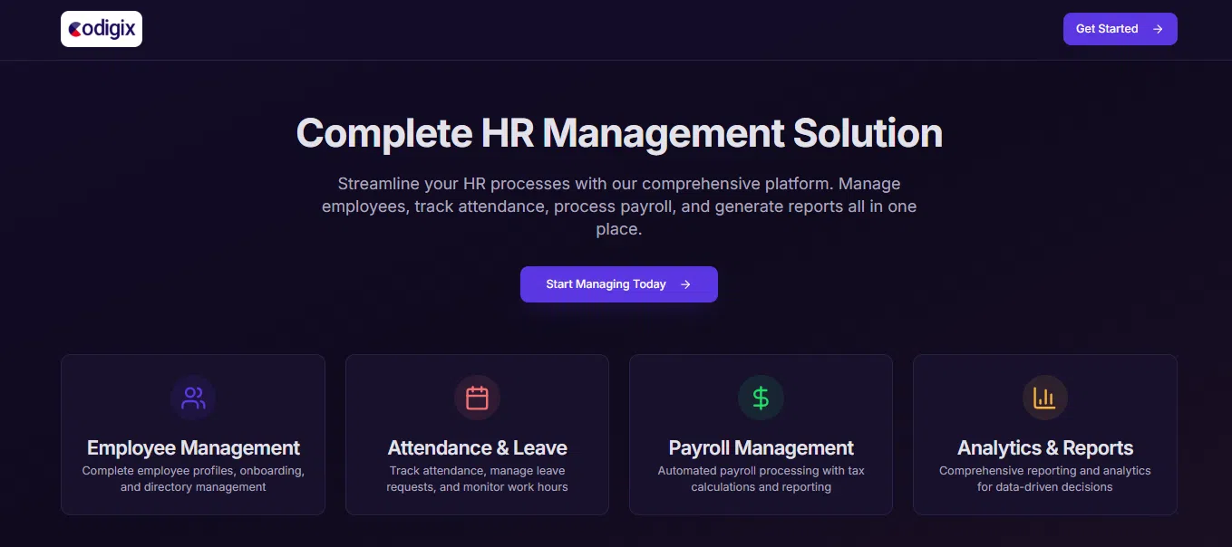This screenshot has width=1232, height=547.
Task: Select the Payroll Management dollar icon
Action: click(761, 397)
